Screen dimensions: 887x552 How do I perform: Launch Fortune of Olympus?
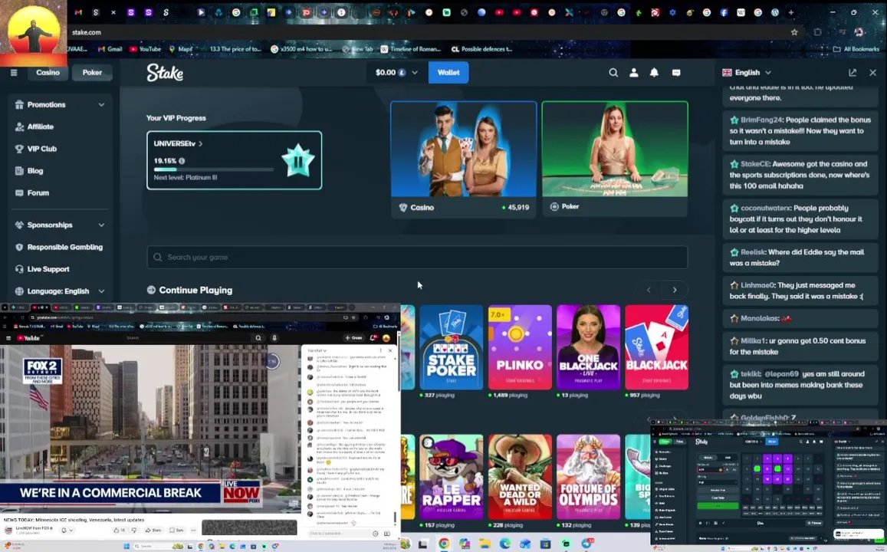588,477
